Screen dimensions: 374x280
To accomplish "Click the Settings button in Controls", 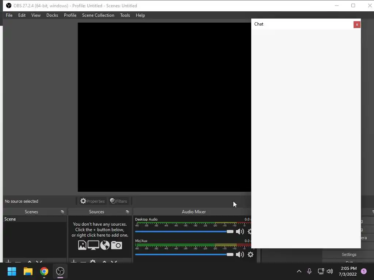I will [349, 254].
